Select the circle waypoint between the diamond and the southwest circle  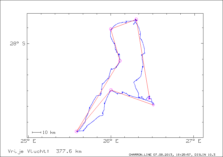click(111, 90)
